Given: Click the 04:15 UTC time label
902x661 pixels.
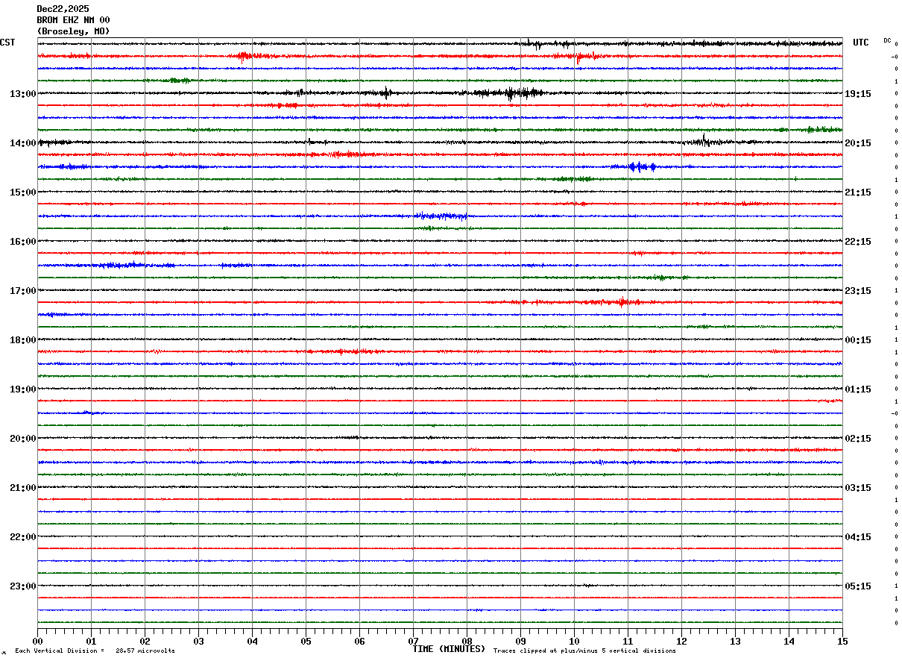Looking at the screenshot, I should (x=858, y=537).
